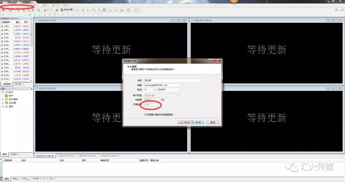Switch to the GBPUSD-GTB,H1 chart tab
345x182 pixels.
click(87, 156)
